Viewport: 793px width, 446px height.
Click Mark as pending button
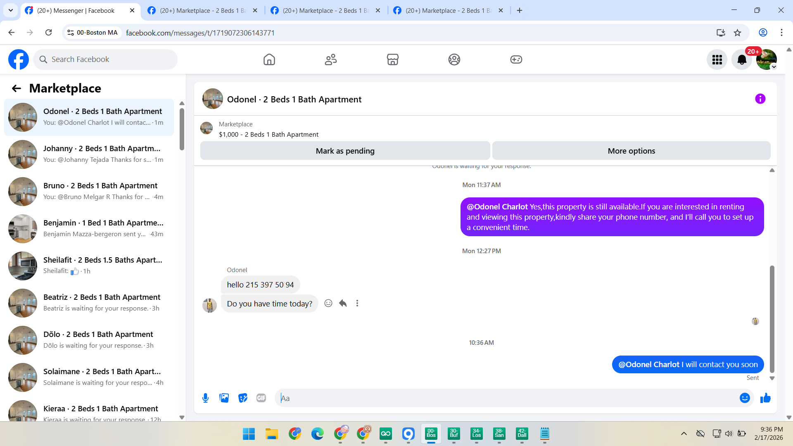[345, 151]
